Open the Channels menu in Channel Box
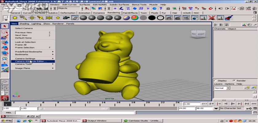The height and width of the screenshot is (123, 258). (220, 29)
